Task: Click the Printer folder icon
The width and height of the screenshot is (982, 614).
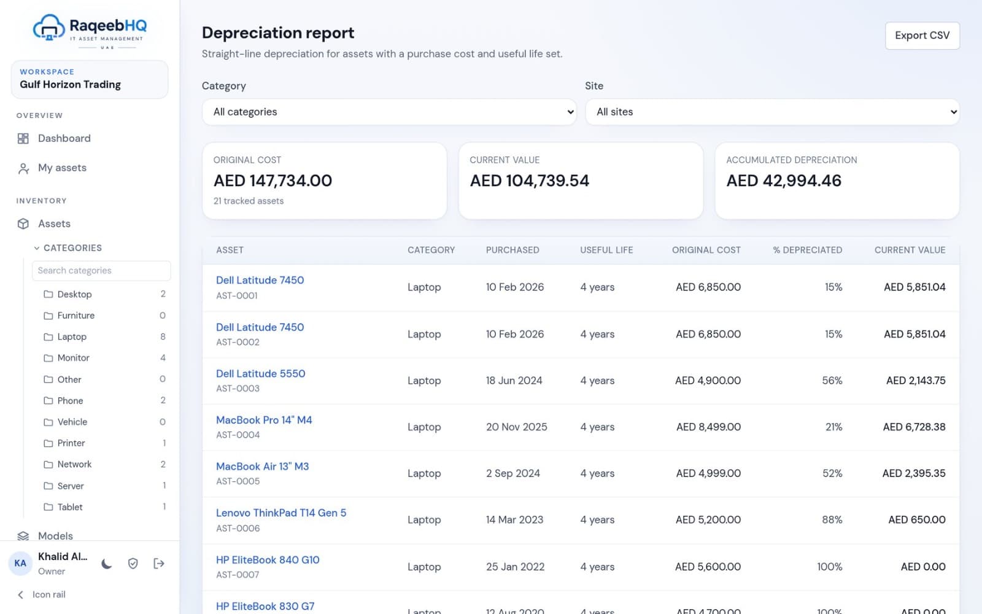Action: pos(48,443)
